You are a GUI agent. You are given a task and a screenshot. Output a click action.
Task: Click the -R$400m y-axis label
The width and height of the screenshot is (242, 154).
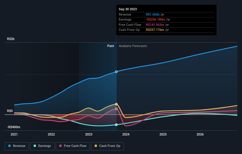pos(14,127)
